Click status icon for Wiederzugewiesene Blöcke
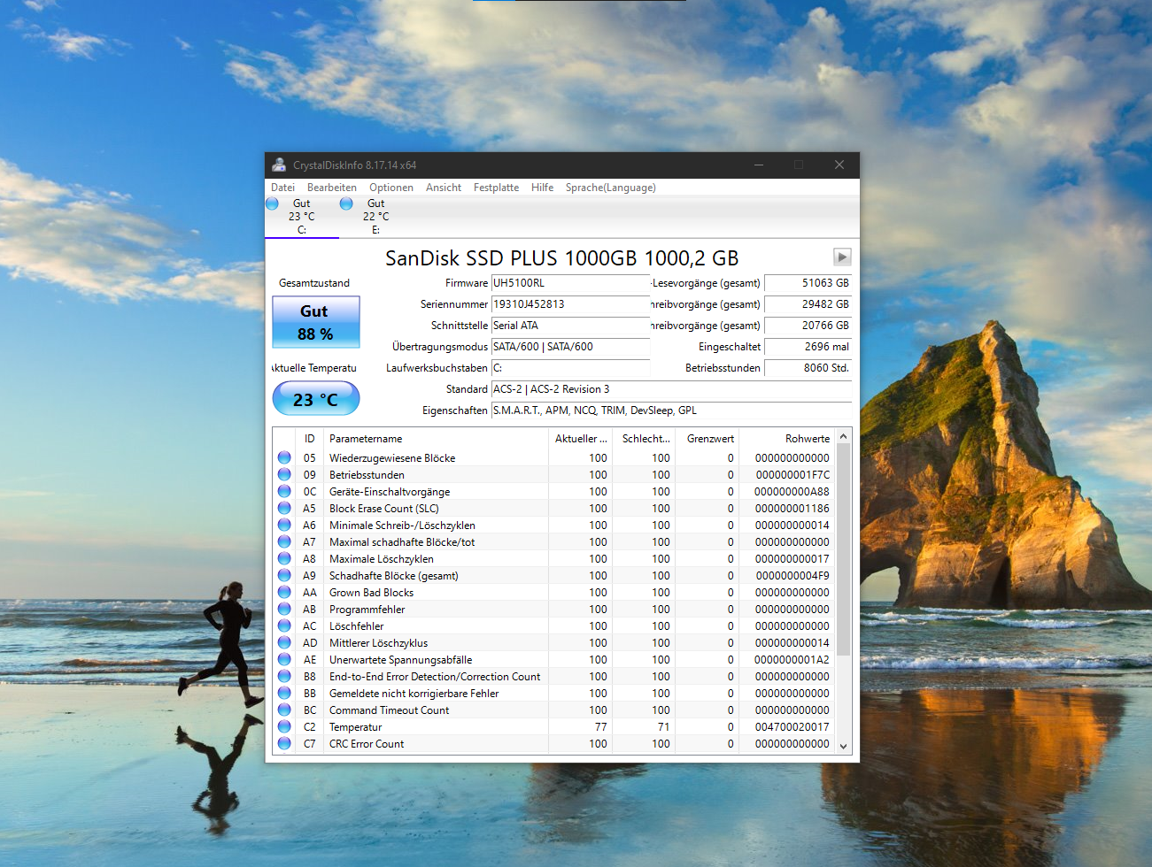The image size is (1152, 867). [x=284, y=457]
